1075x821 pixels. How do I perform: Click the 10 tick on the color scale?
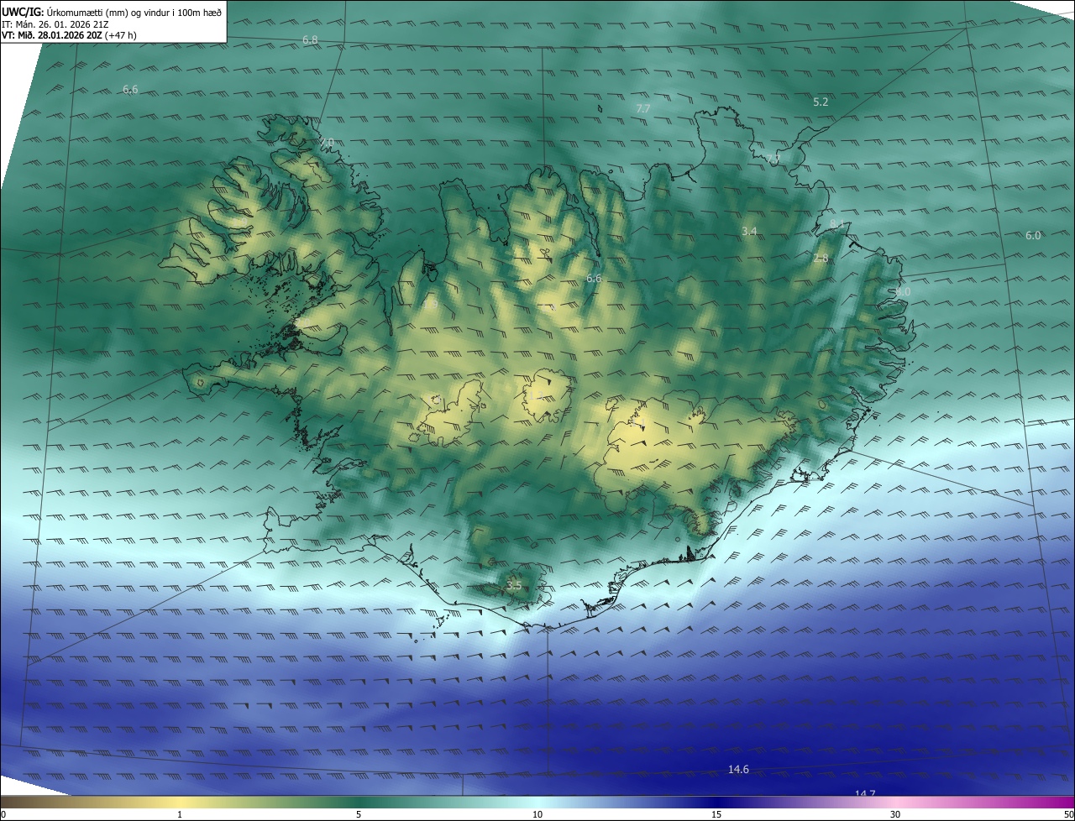[537, 814]
